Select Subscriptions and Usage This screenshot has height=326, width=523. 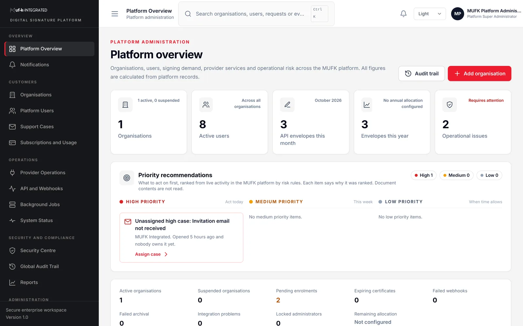[49, 143]
